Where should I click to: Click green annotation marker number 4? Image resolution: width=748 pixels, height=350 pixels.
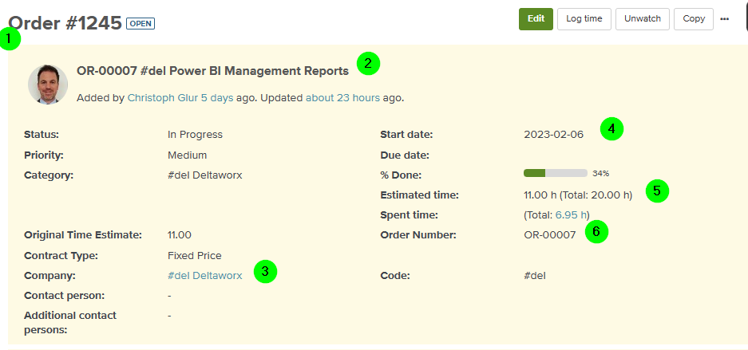point(612,128)
